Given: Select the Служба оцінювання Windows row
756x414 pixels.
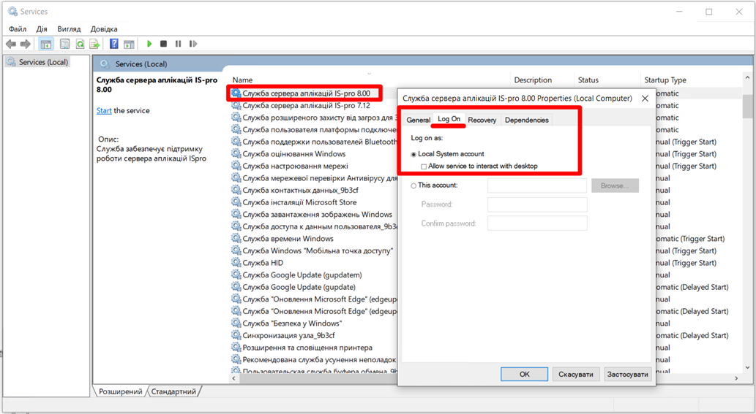Looking at the screenshot, I should coord(293,154).
